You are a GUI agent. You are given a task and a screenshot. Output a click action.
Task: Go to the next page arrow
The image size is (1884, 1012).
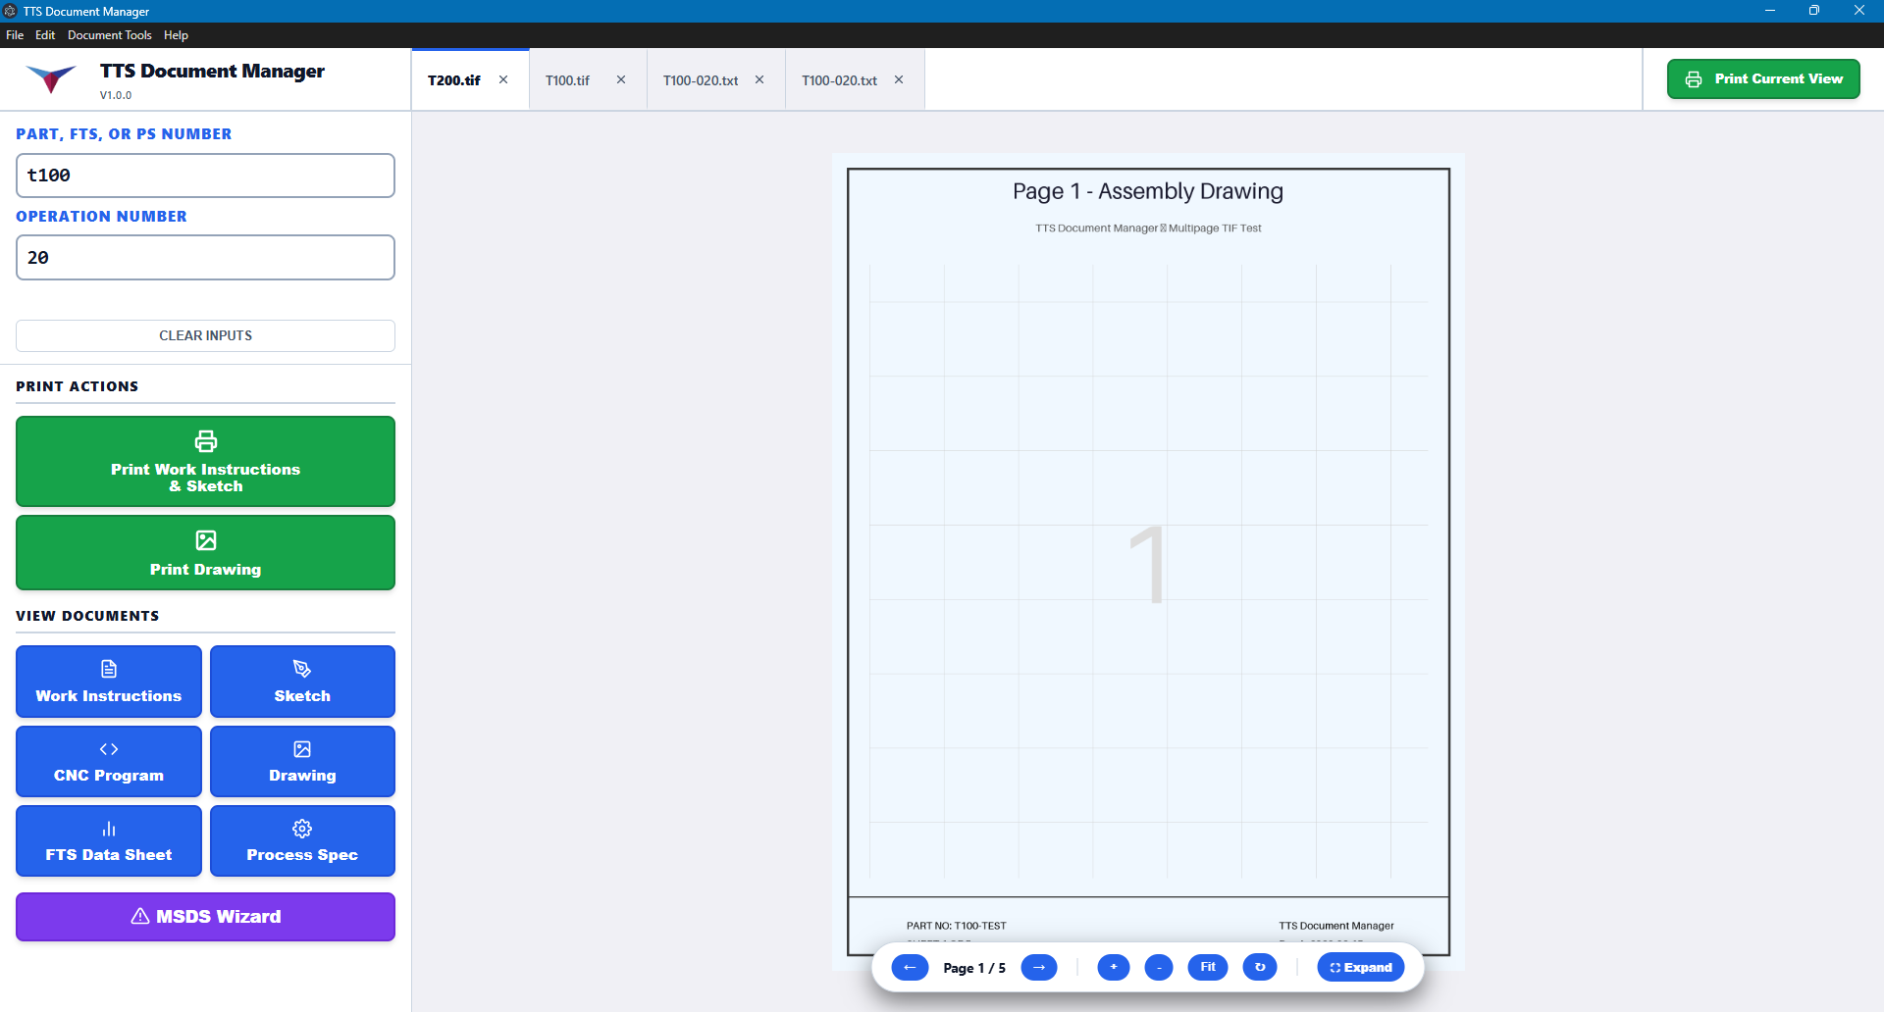click(x=1038, y=968)
